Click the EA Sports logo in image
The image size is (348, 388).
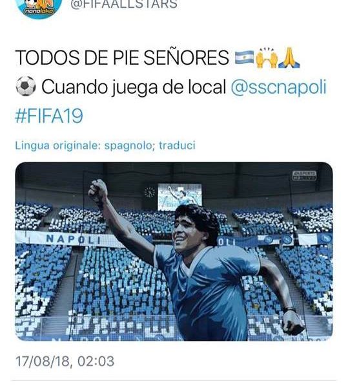(x=304, y=175)
